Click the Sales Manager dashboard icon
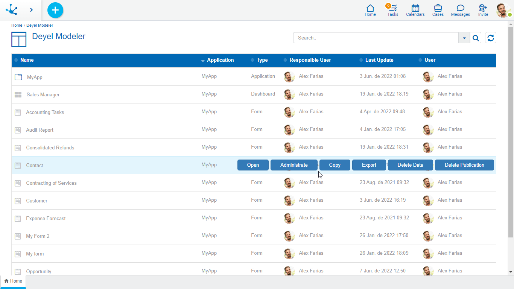Screen dimensions: 514x289 [18, 95]
